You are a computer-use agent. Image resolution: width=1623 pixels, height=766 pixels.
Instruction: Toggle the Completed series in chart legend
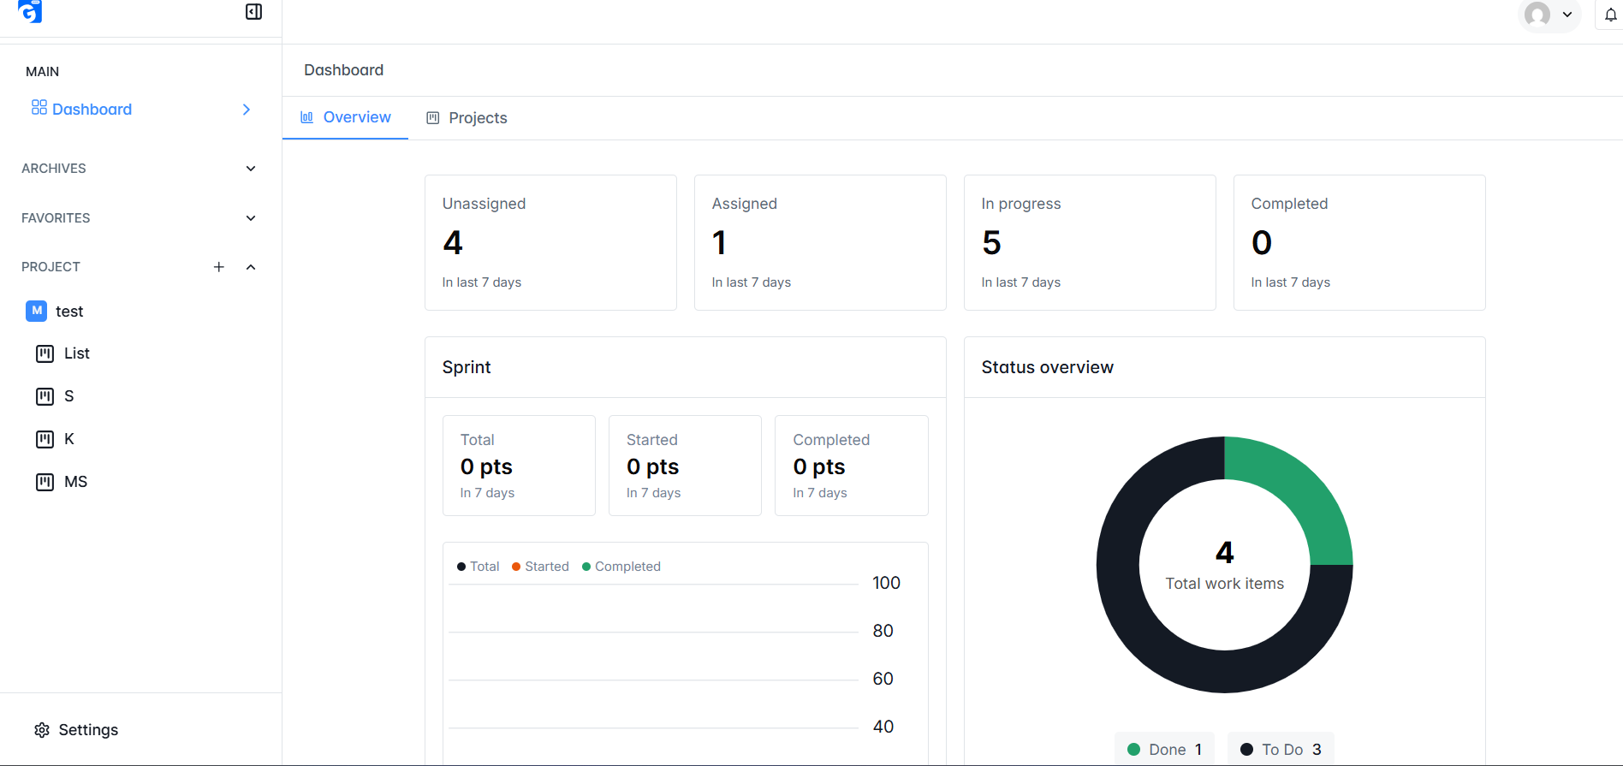pos(621,567)
